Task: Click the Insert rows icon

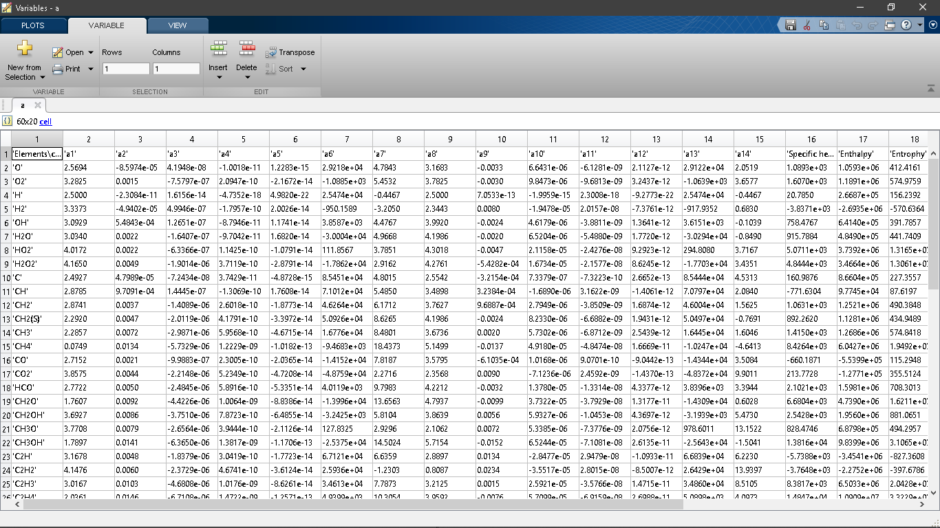Action: (x=218, y=49)
